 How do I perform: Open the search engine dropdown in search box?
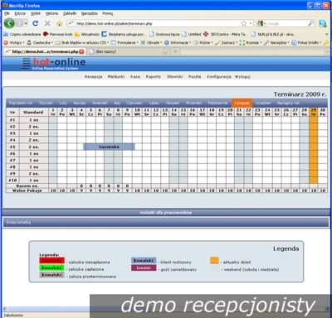[x=261, y=23]
